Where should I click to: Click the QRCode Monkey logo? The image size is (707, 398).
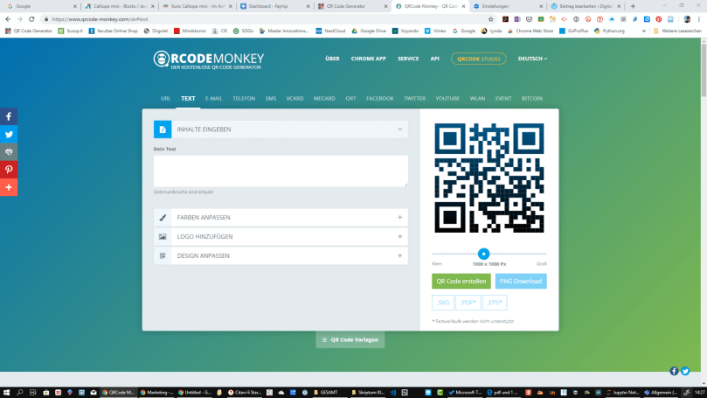209,59
